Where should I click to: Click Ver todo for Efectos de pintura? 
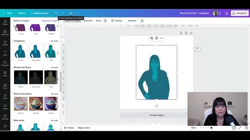tap(54, 94)
